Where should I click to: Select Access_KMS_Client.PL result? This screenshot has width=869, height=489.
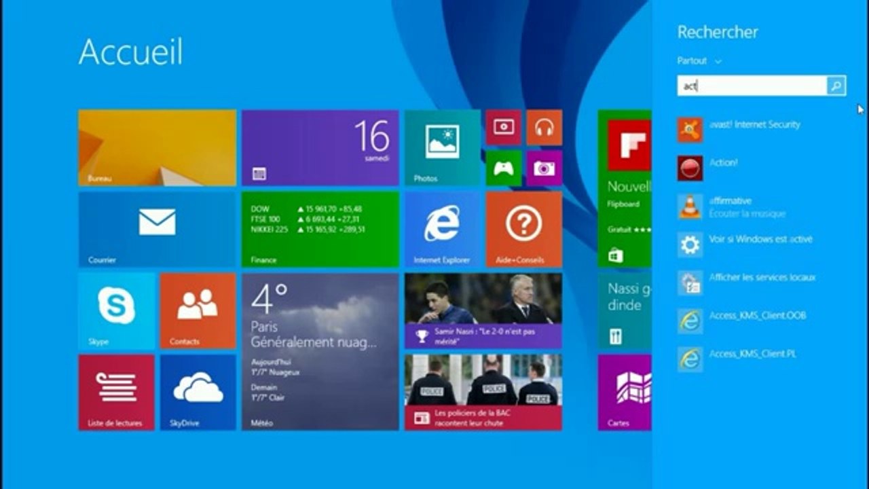click(754, 354)
